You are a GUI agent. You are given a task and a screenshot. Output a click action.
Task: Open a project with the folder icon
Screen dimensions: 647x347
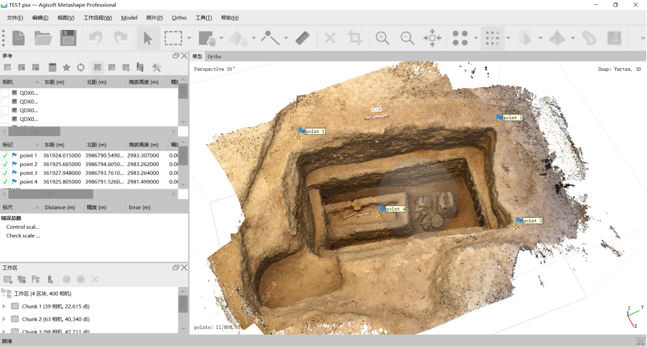[43, 38]
